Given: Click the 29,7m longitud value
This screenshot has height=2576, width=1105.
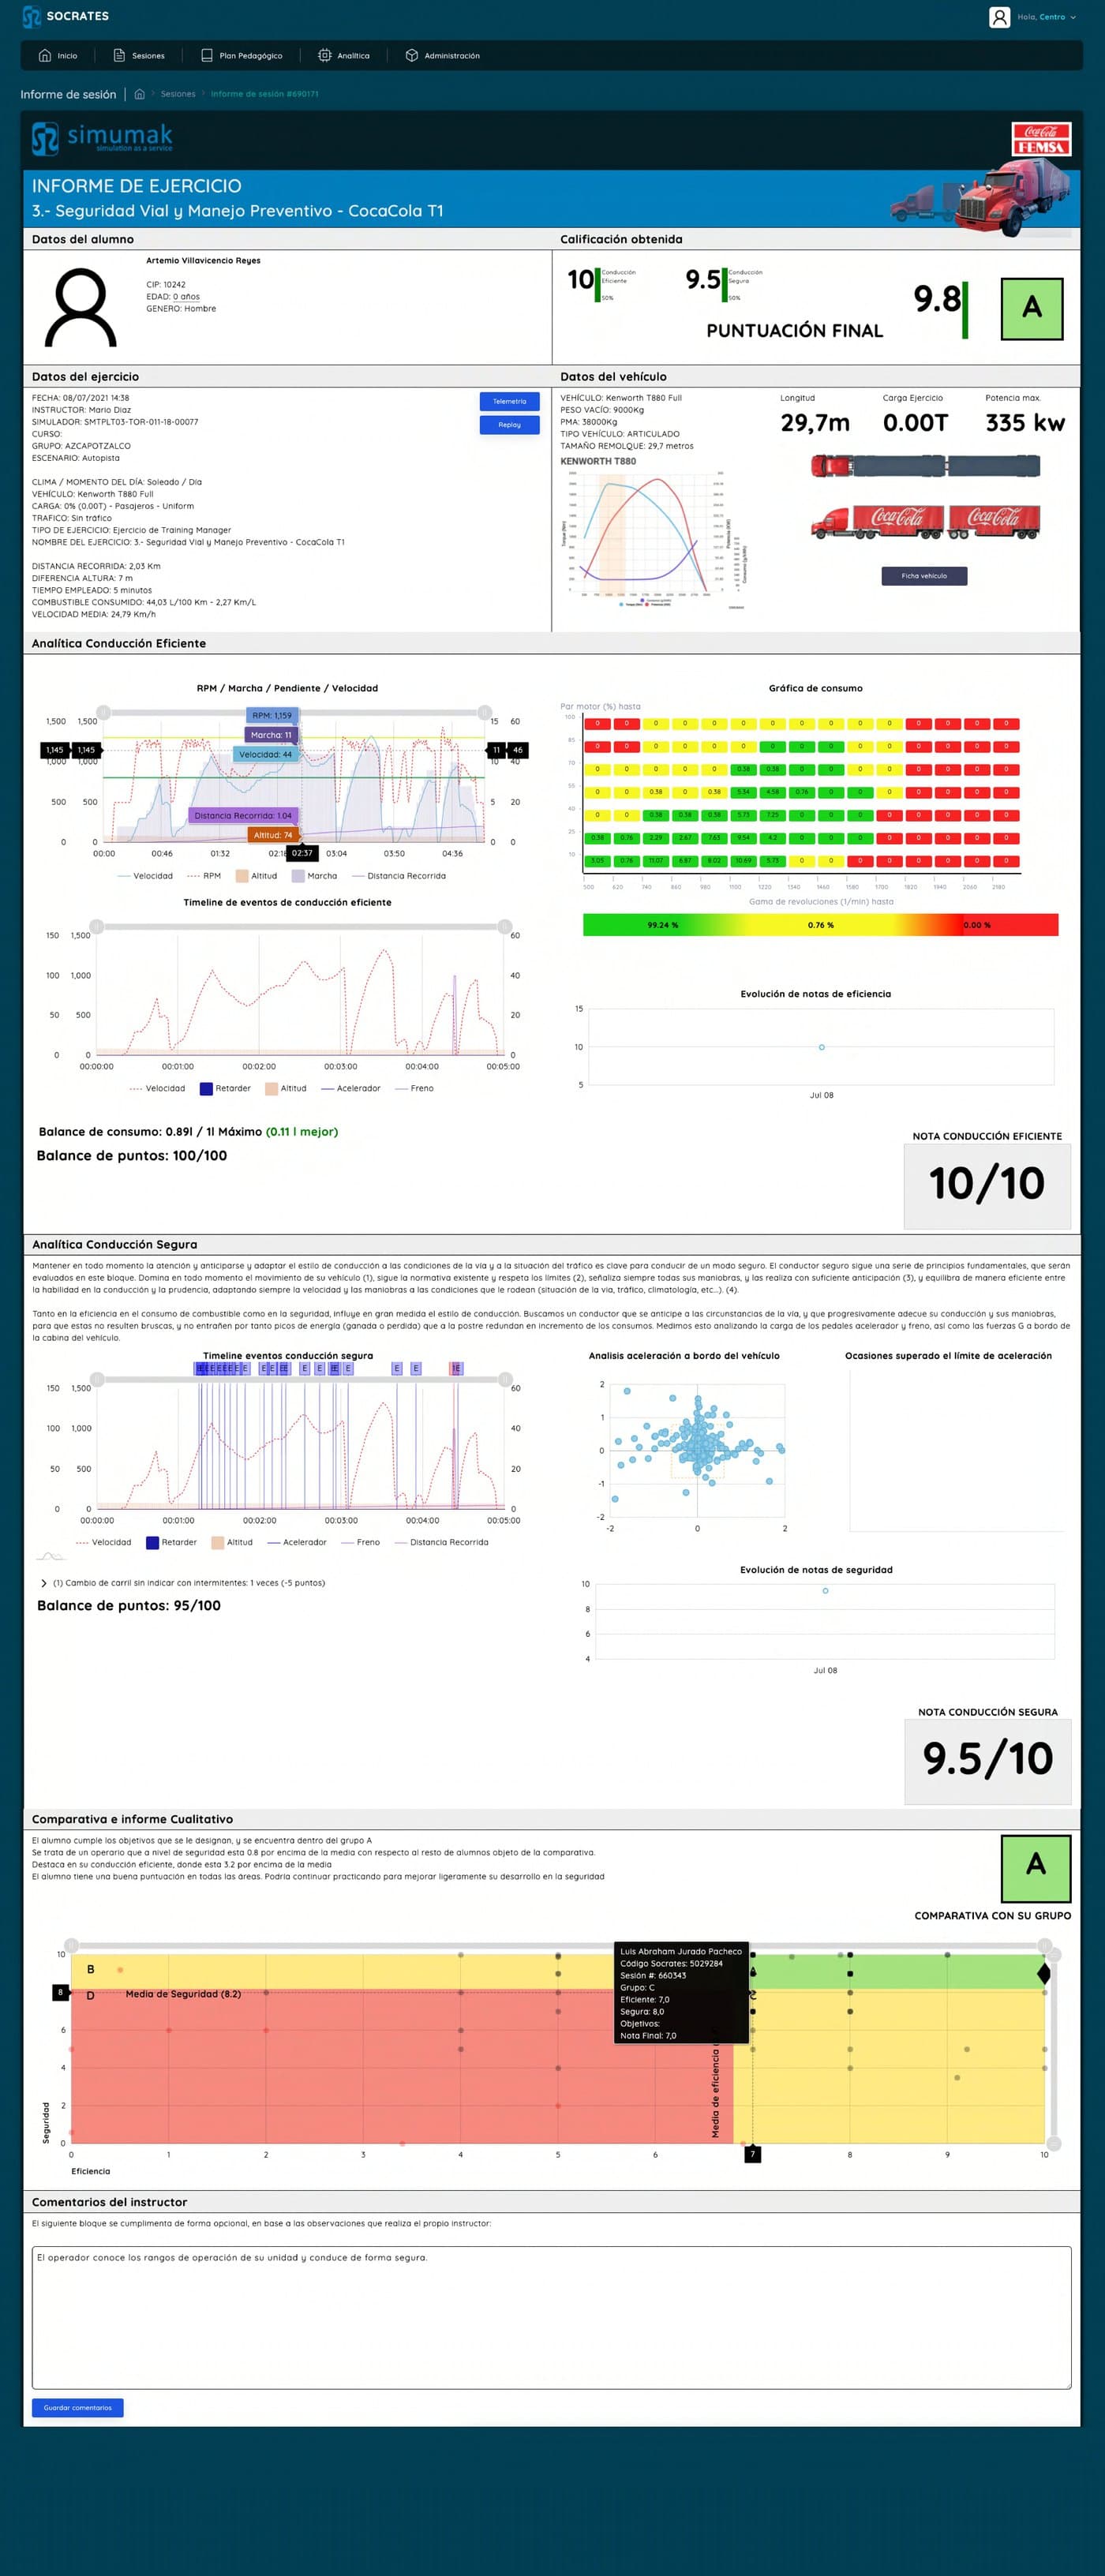Looking at the screenshot, I should (x=815, y=423).
